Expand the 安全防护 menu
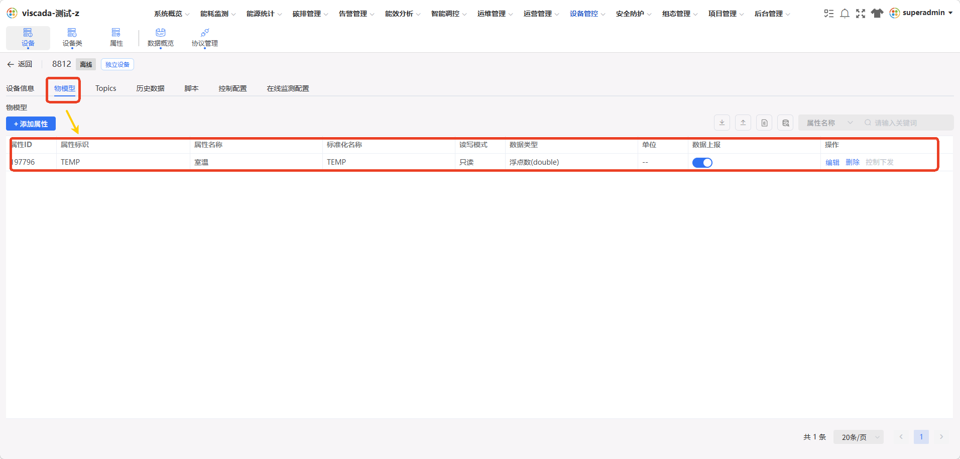This screenshot has width=960, height=459. tap(634, 14)
